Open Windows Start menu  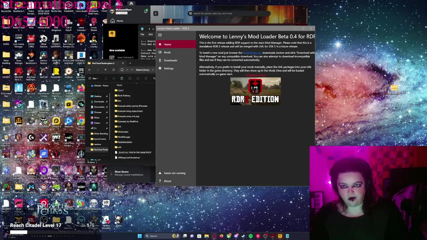[x=140, y=236]
